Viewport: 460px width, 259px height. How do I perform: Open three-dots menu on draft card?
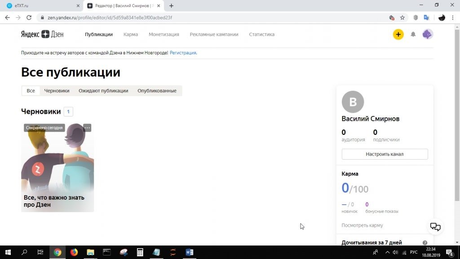click(x=87, y=128)
